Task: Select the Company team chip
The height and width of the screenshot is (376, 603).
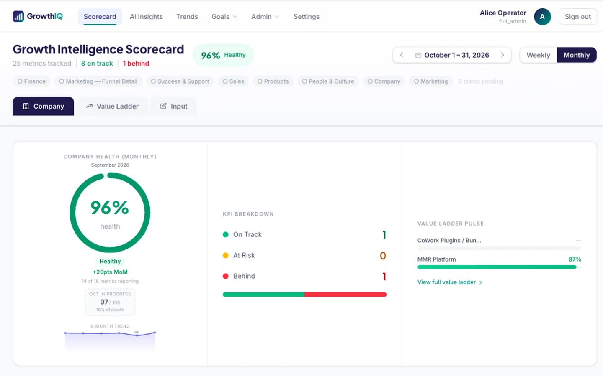Action: [x=384, y=81]
